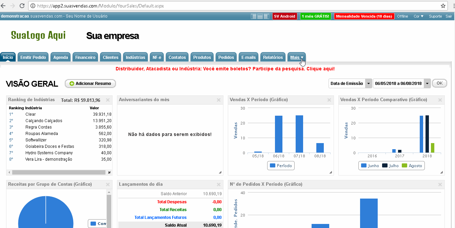Viewport: 455px width, 228px height.
Task: Toggle Período legend in Vendas X Período chart
Action: pyautogui.click(x=281, y=166)
